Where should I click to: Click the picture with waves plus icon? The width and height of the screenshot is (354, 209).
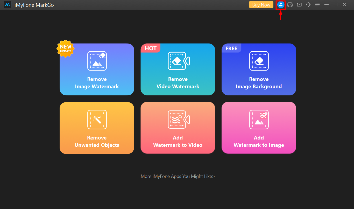pos(259,120)
